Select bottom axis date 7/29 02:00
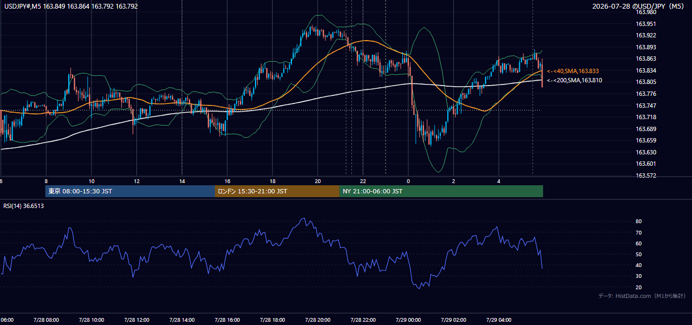 tap(454, 320)
